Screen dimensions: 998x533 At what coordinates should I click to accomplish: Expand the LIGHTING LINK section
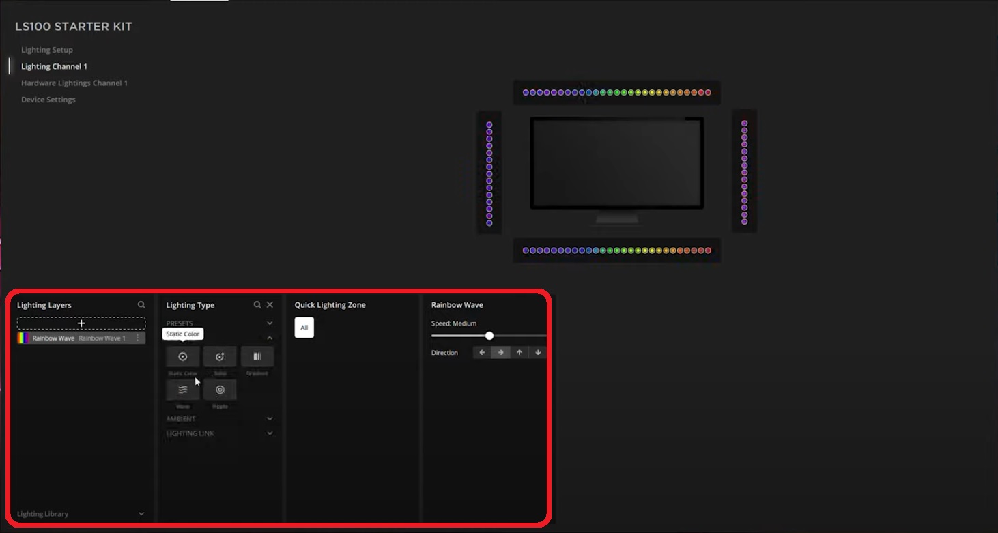pos(270,433)
